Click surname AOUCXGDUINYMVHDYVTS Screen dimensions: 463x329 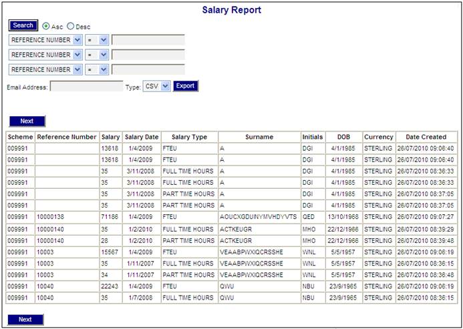[x=259, y=217]
